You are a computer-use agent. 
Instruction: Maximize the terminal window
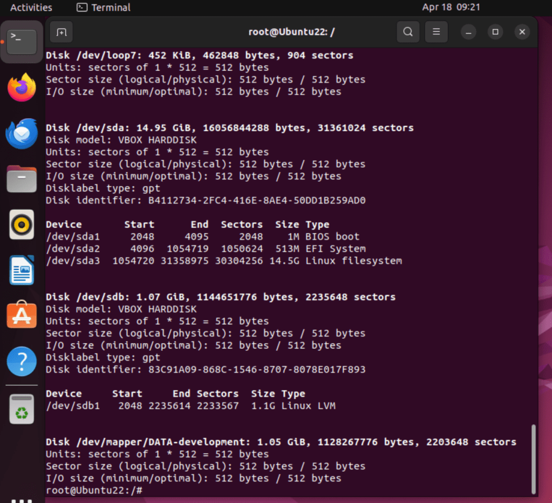pyautogui.click(x=495, y=32)
